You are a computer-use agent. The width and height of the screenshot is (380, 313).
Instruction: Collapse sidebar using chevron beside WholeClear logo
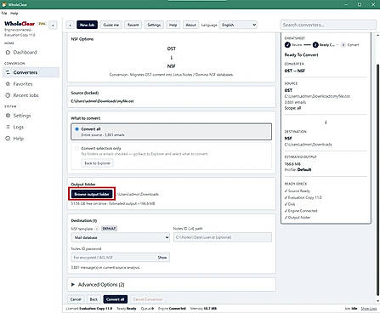[53, 25]
